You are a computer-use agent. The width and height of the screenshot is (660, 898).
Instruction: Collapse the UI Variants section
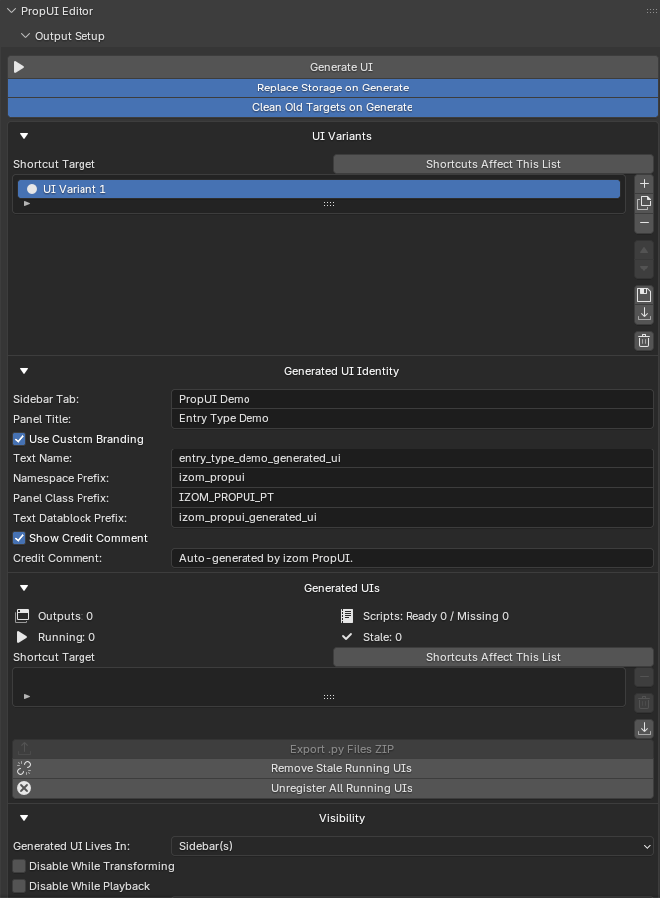point(24,136)
